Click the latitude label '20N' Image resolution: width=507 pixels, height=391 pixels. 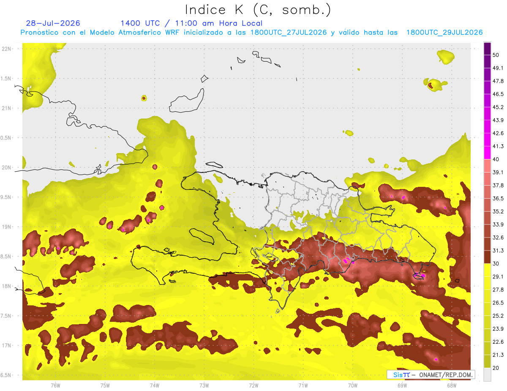click(x=7, y=167)
